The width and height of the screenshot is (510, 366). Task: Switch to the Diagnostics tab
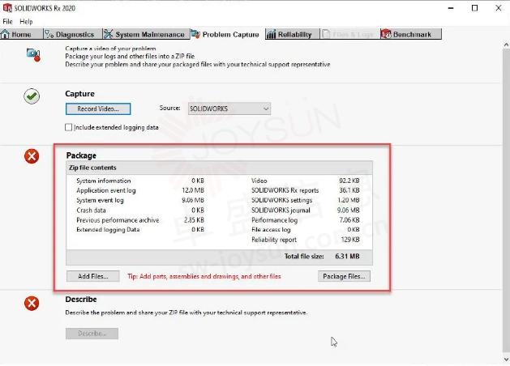[72, 34]
